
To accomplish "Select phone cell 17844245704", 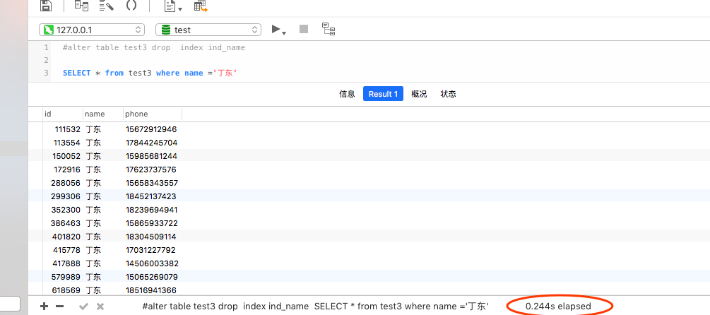I will coord(152,143).
